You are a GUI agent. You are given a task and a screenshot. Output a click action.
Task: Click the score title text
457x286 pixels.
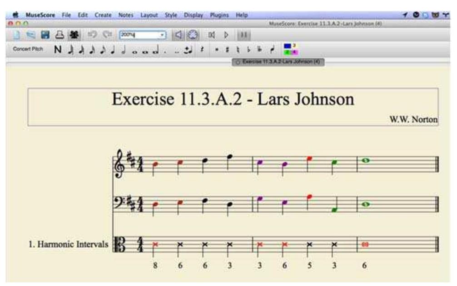(233, 100)
